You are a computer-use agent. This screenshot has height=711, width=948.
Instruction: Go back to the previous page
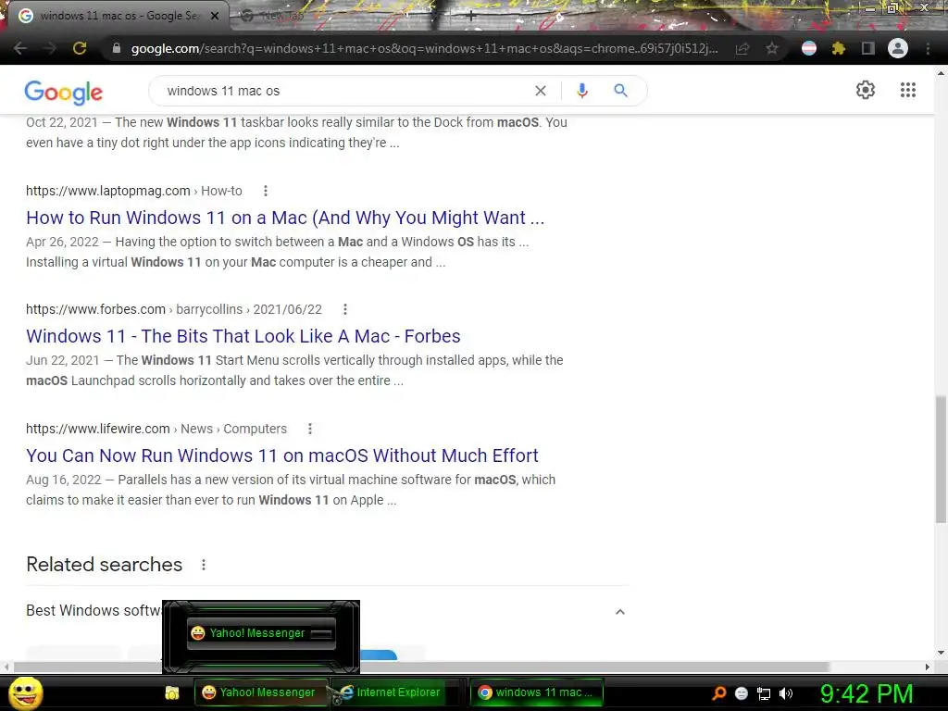(x=20, y=48)
